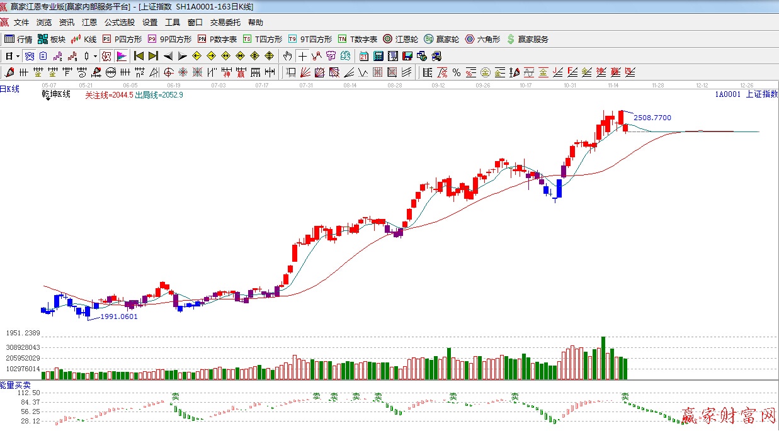Click the 2508.7700 peak price label

[652, 118]
